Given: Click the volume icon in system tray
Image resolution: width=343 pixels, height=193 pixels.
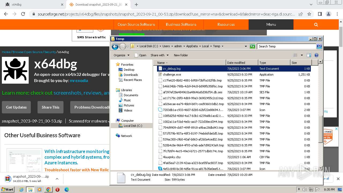Looking at the screenshot, I should [305, 190].
